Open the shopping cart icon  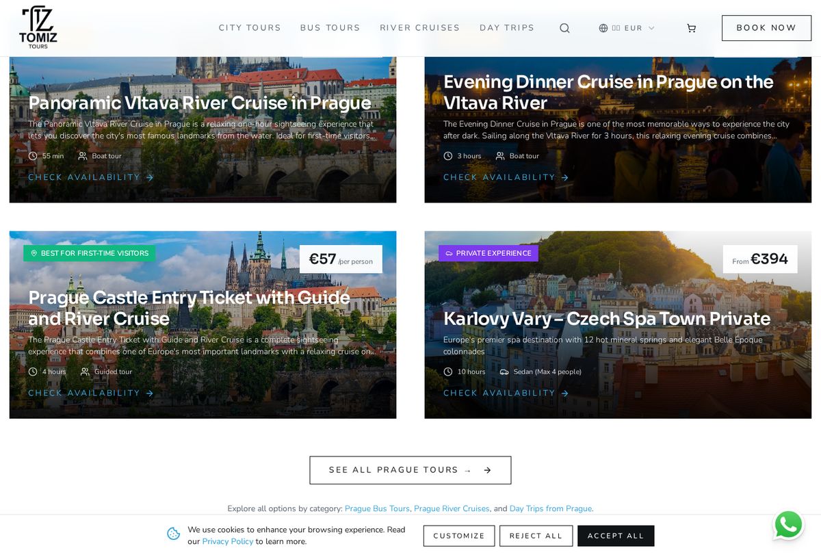click(x=691, y=28)
